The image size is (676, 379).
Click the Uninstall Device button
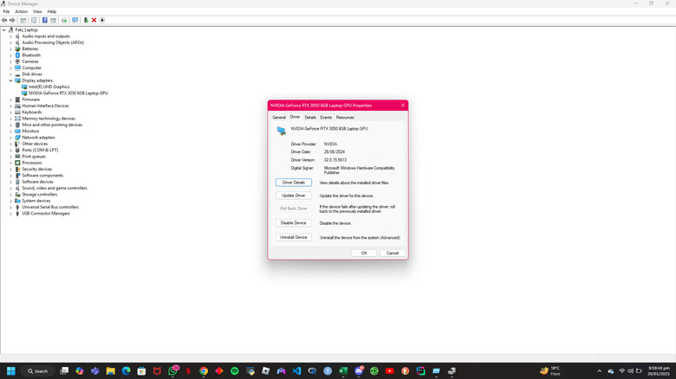point(294,237)
